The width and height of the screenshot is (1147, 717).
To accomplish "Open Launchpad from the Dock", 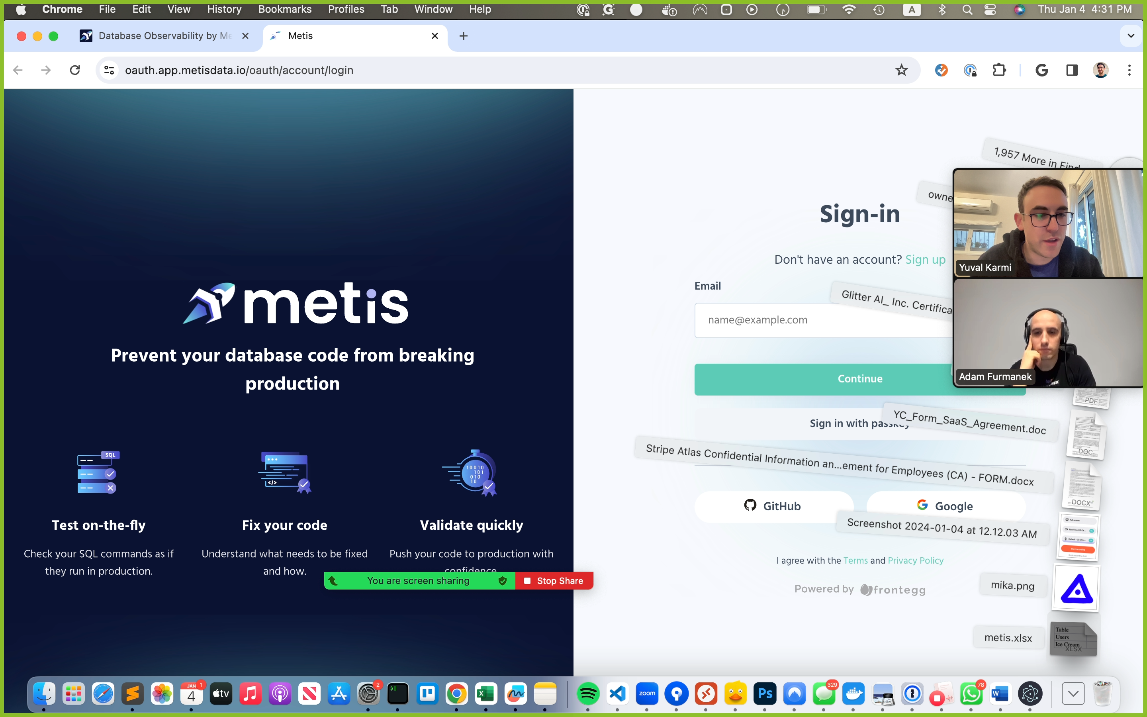I will coord(73,694).
